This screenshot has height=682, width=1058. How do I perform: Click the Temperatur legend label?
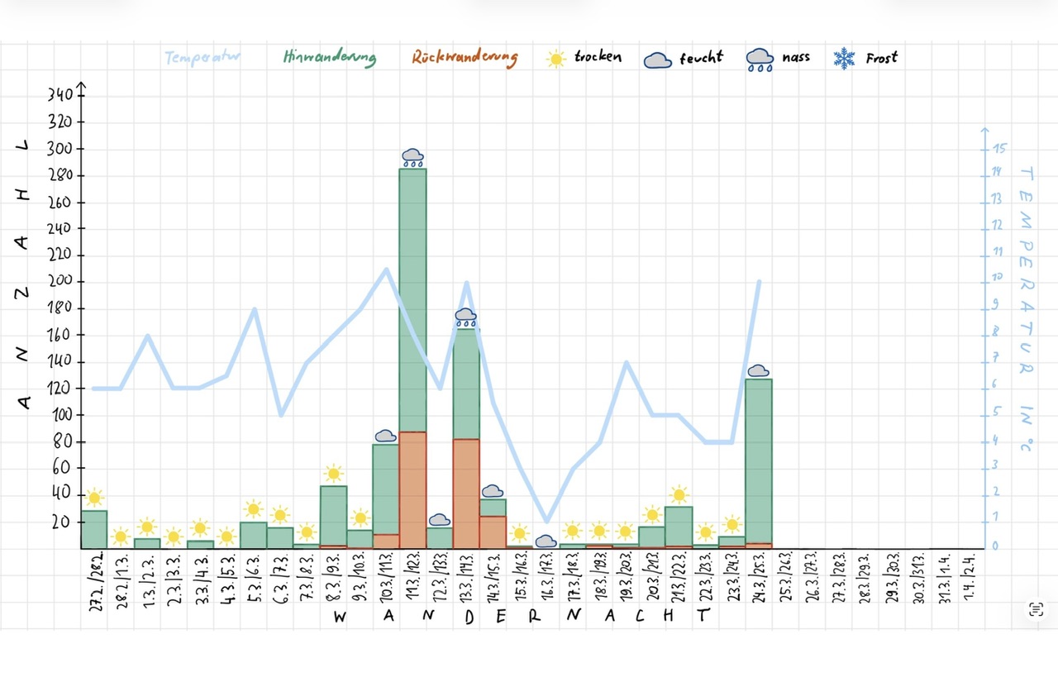pyautogui.click(x=201, y=59)
